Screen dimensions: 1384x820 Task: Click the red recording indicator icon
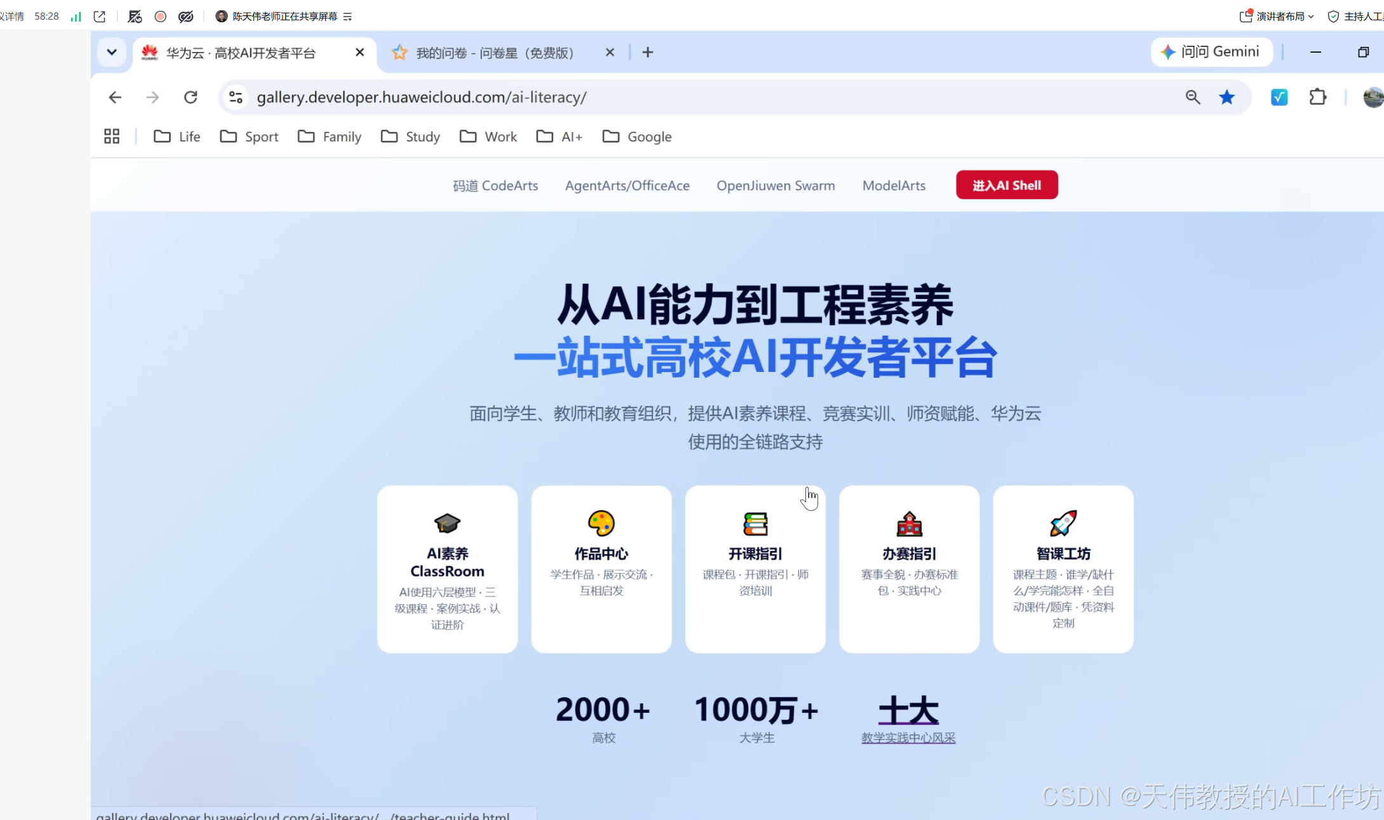[x=161, y=17]
